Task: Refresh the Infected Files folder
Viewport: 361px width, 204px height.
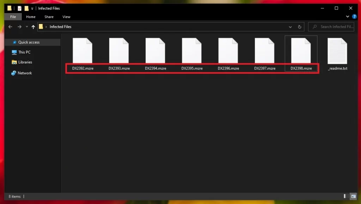Action: [x=300, y=27]
